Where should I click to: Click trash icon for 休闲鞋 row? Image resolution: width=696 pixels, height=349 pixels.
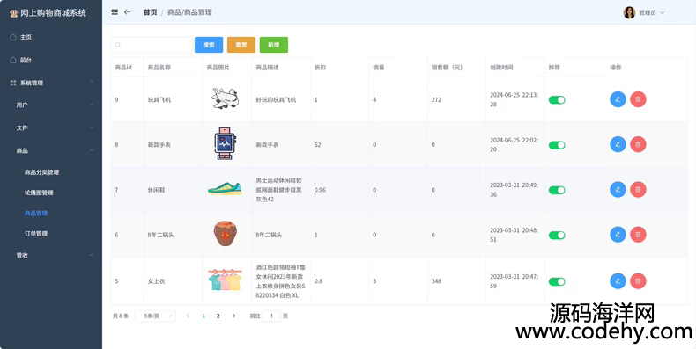tap(638, 190)
